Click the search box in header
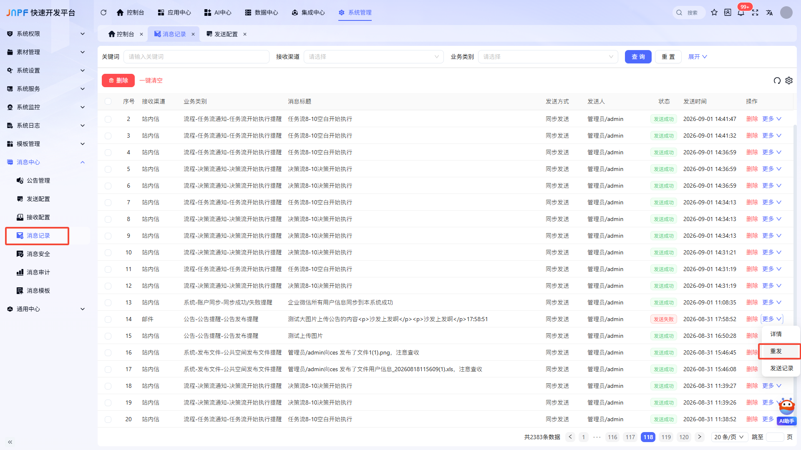Image resolution: width=801 pixels, height=450 pixels. tap(689, 13)
